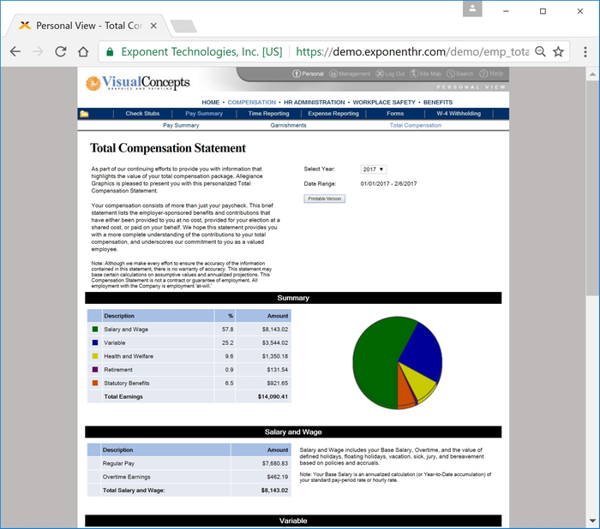Open the Garnishments sub-link
600x529 pixels.
(288, 125)
